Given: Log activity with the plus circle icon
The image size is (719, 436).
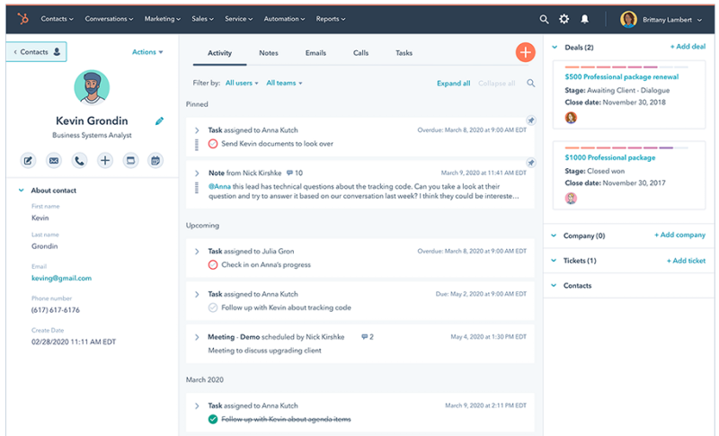Looking at the screenshot, I should click(105, 160).
